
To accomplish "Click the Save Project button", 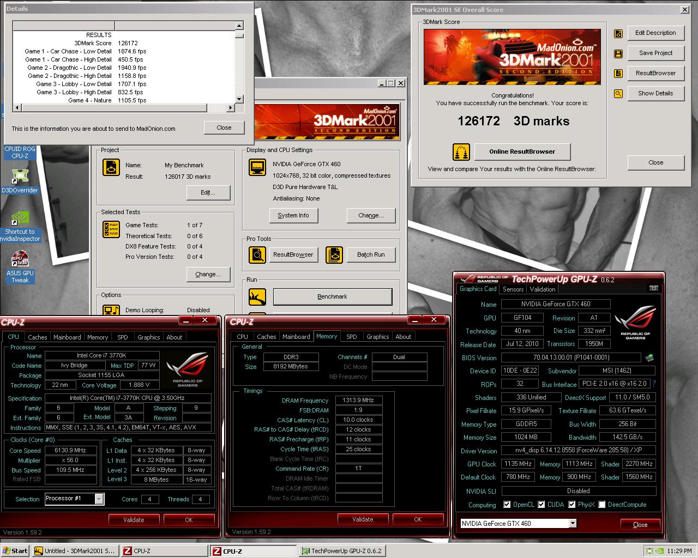I will coord(655,53).
